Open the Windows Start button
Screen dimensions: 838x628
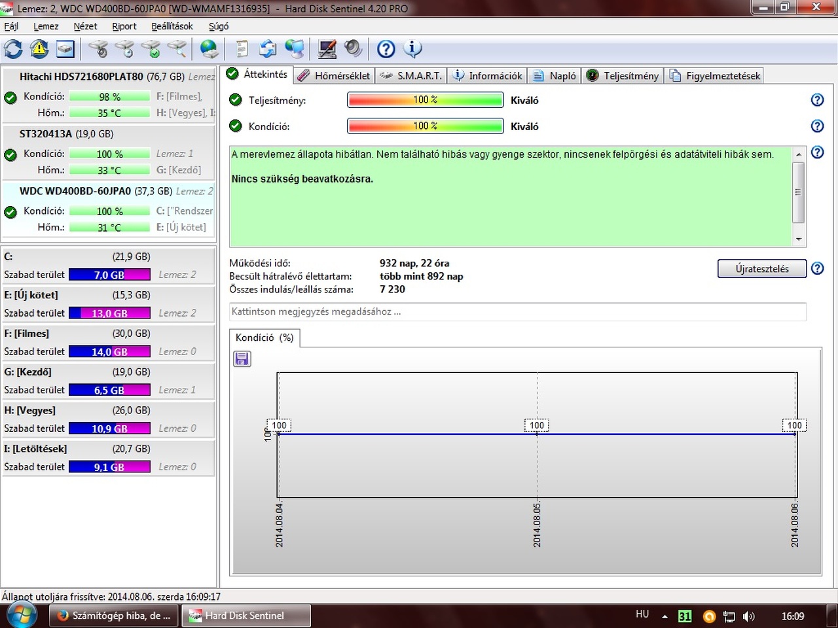tap(21, 616)
